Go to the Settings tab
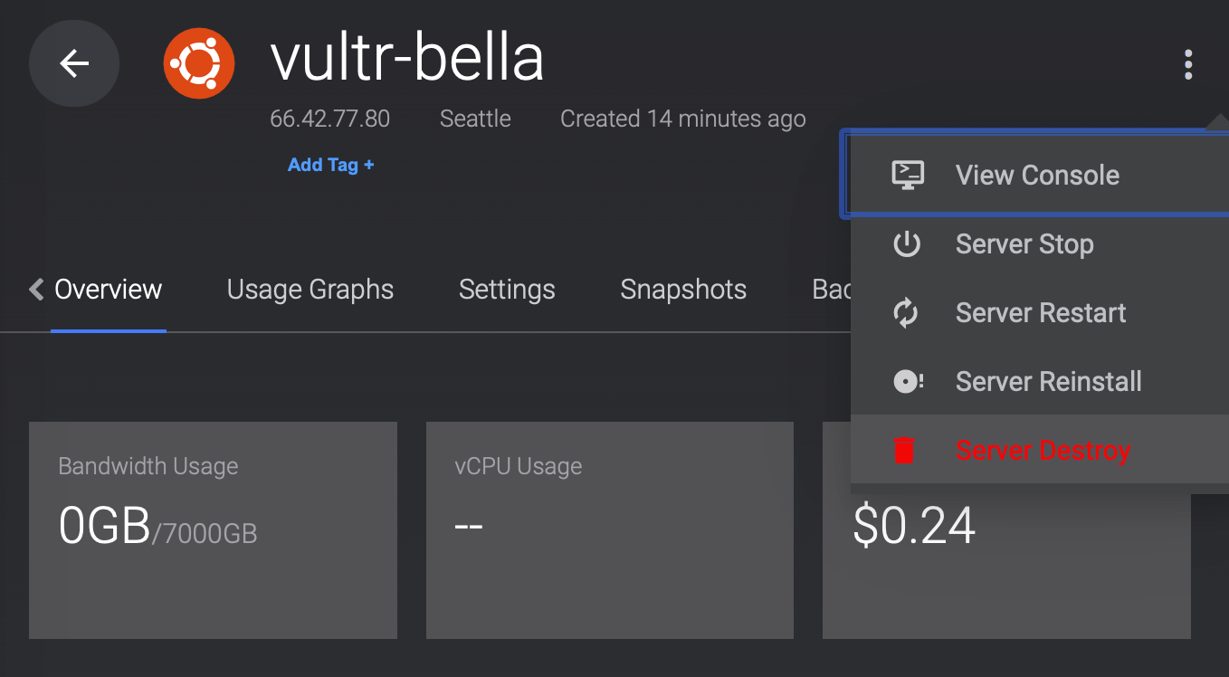 pyautogui.click(x=507, y=290)
